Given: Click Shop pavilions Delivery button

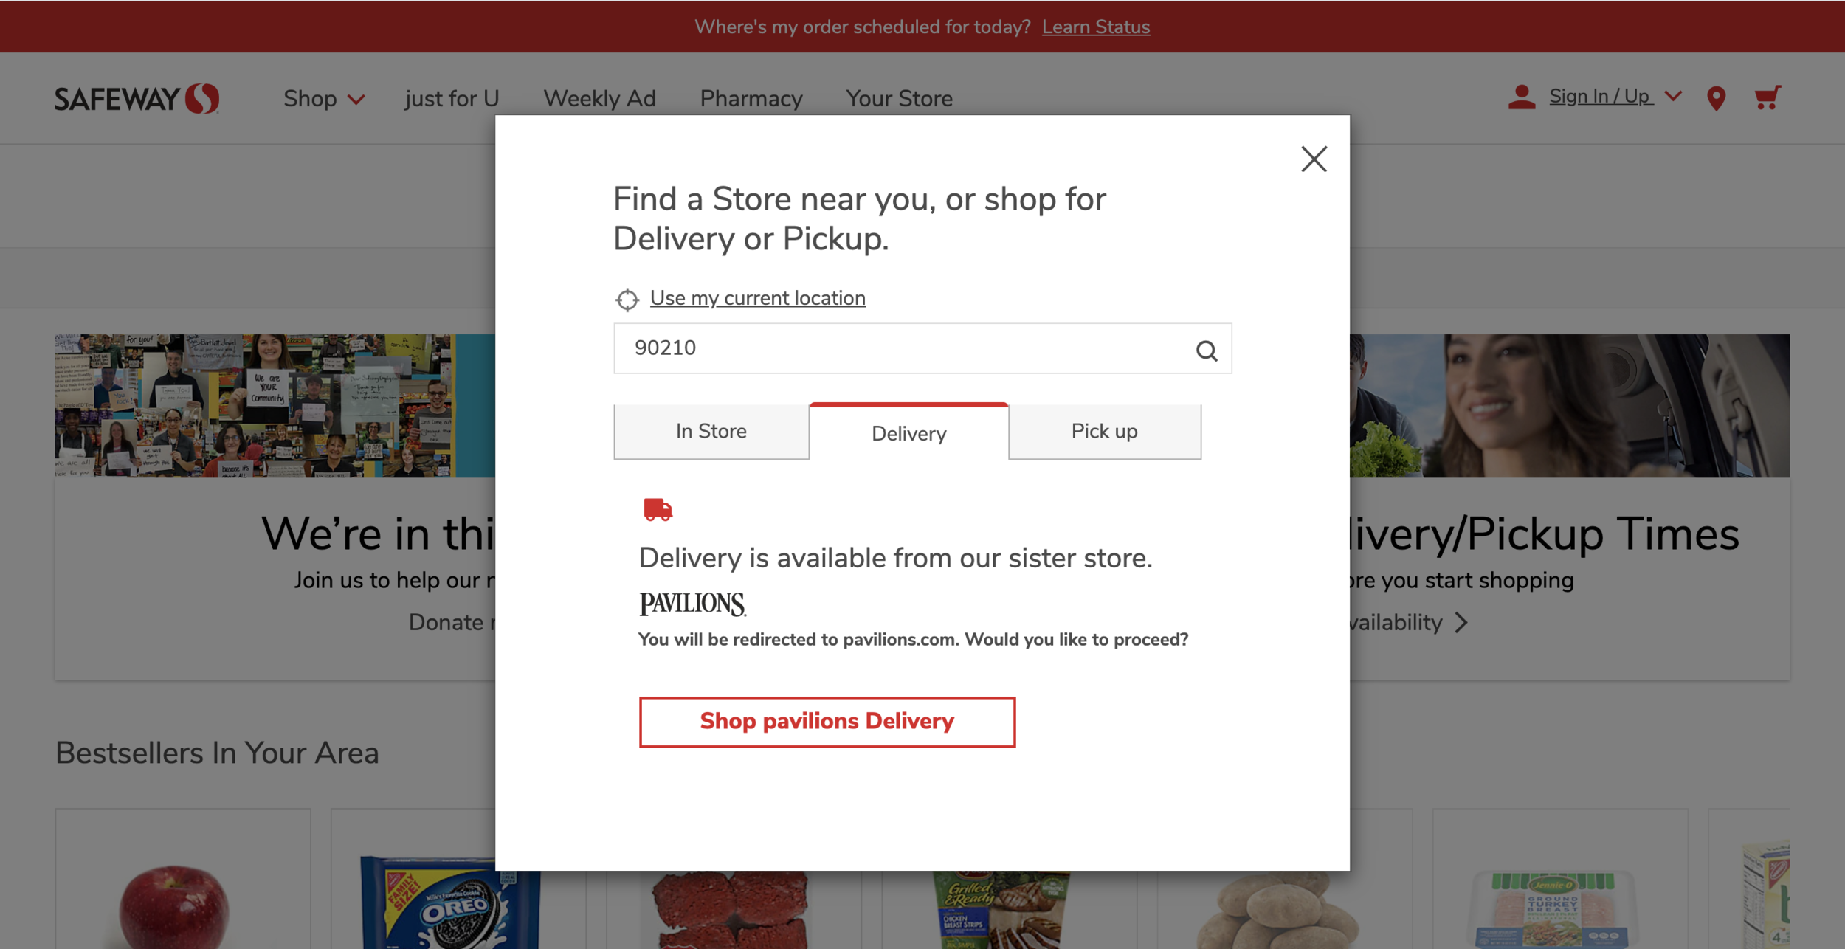Looking at the screenshot, I should [x=827, y=721].
